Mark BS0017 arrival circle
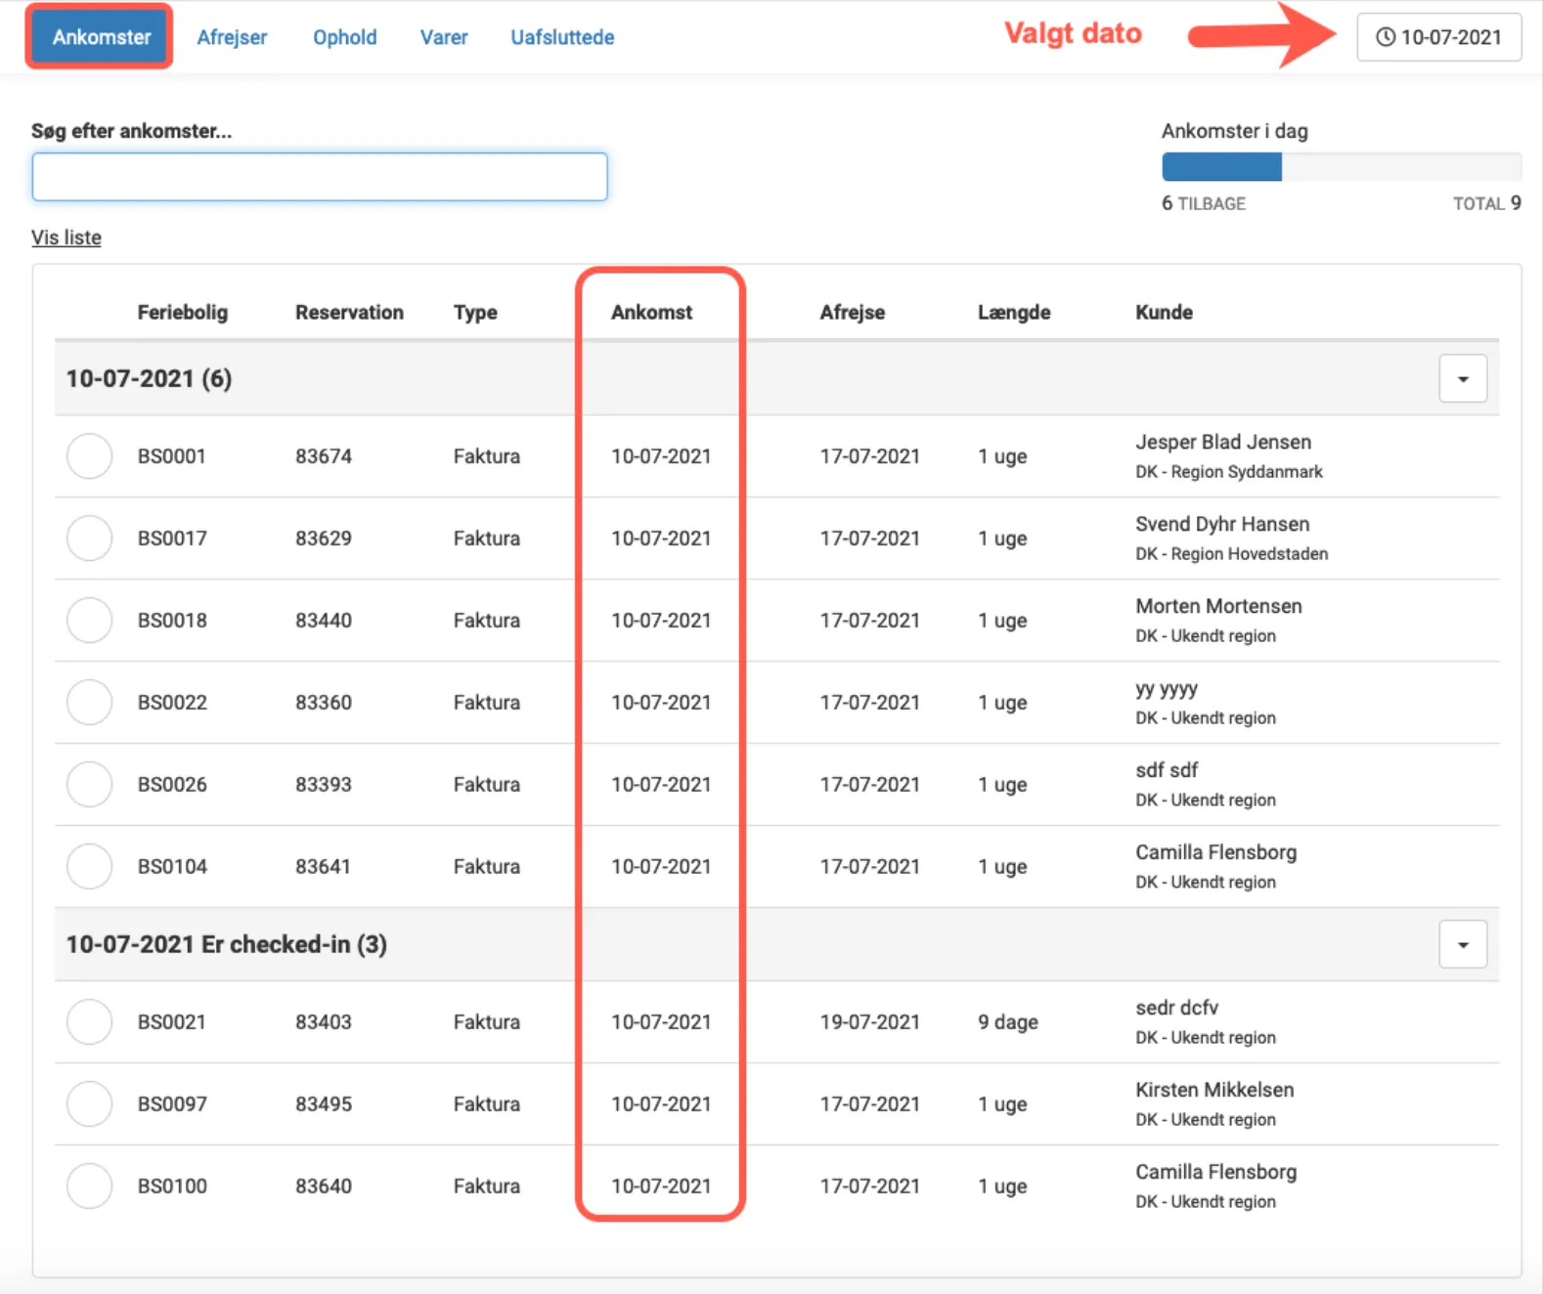 click(89, 539)
